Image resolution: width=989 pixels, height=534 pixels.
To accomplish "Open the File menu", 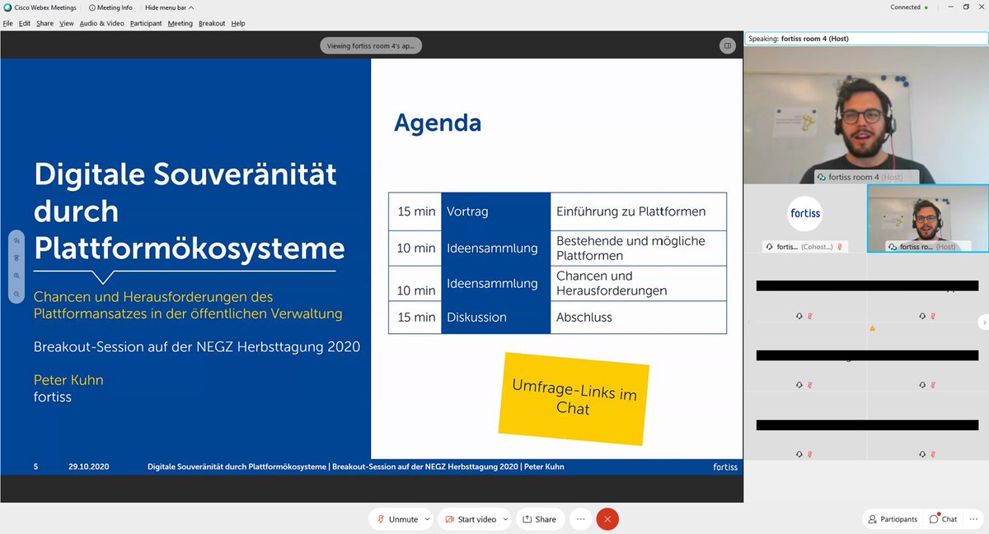I will [7, 24].
